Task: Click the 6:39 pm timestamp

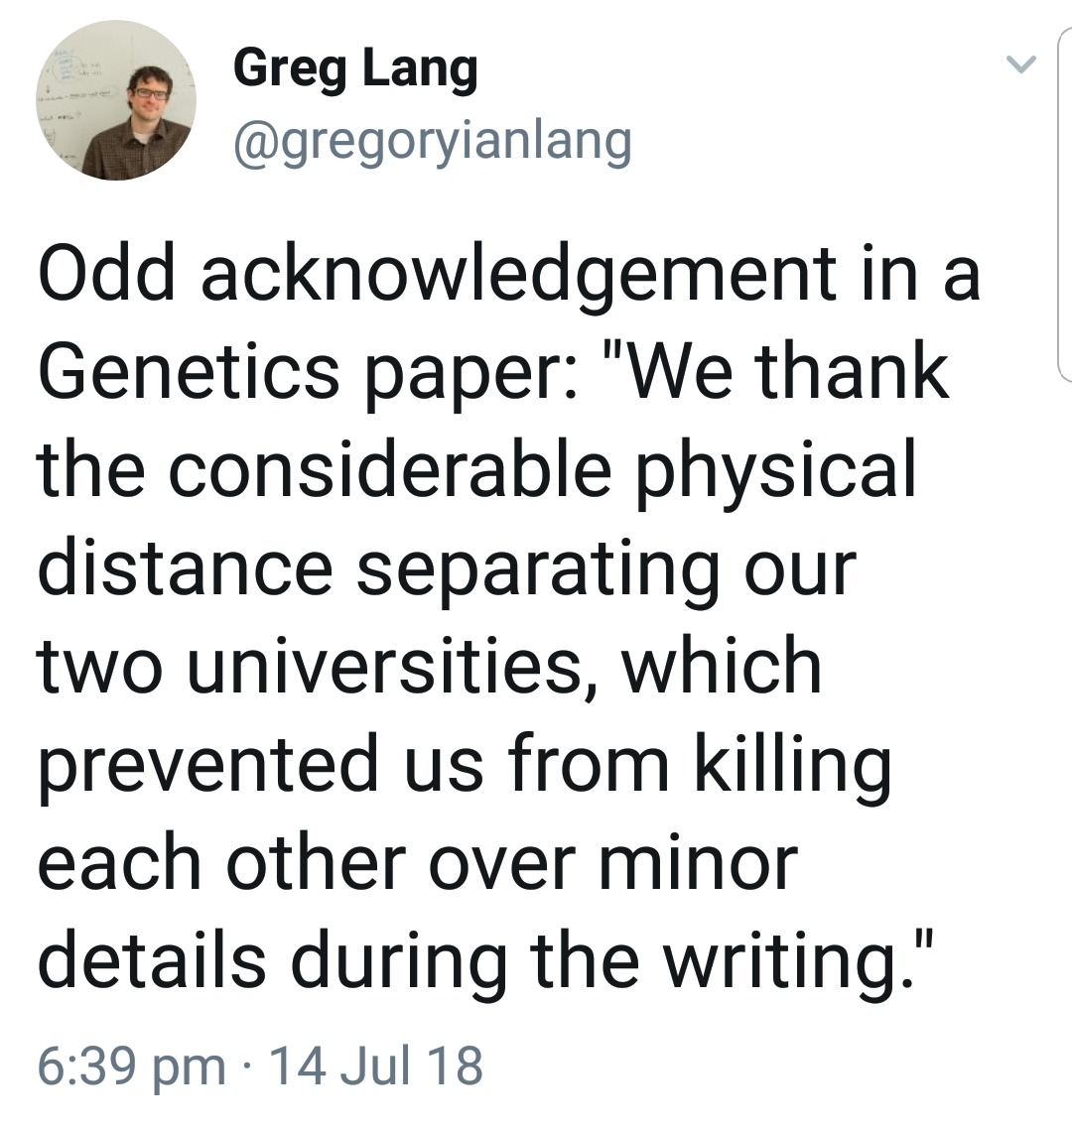Action: pyautogui.click(x=131, y=1065)
